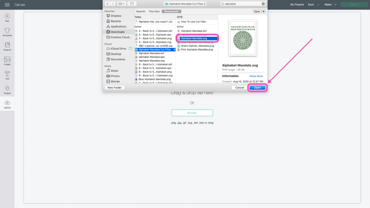Save the current search
The image size is (370, 208).
pos(257,11)
